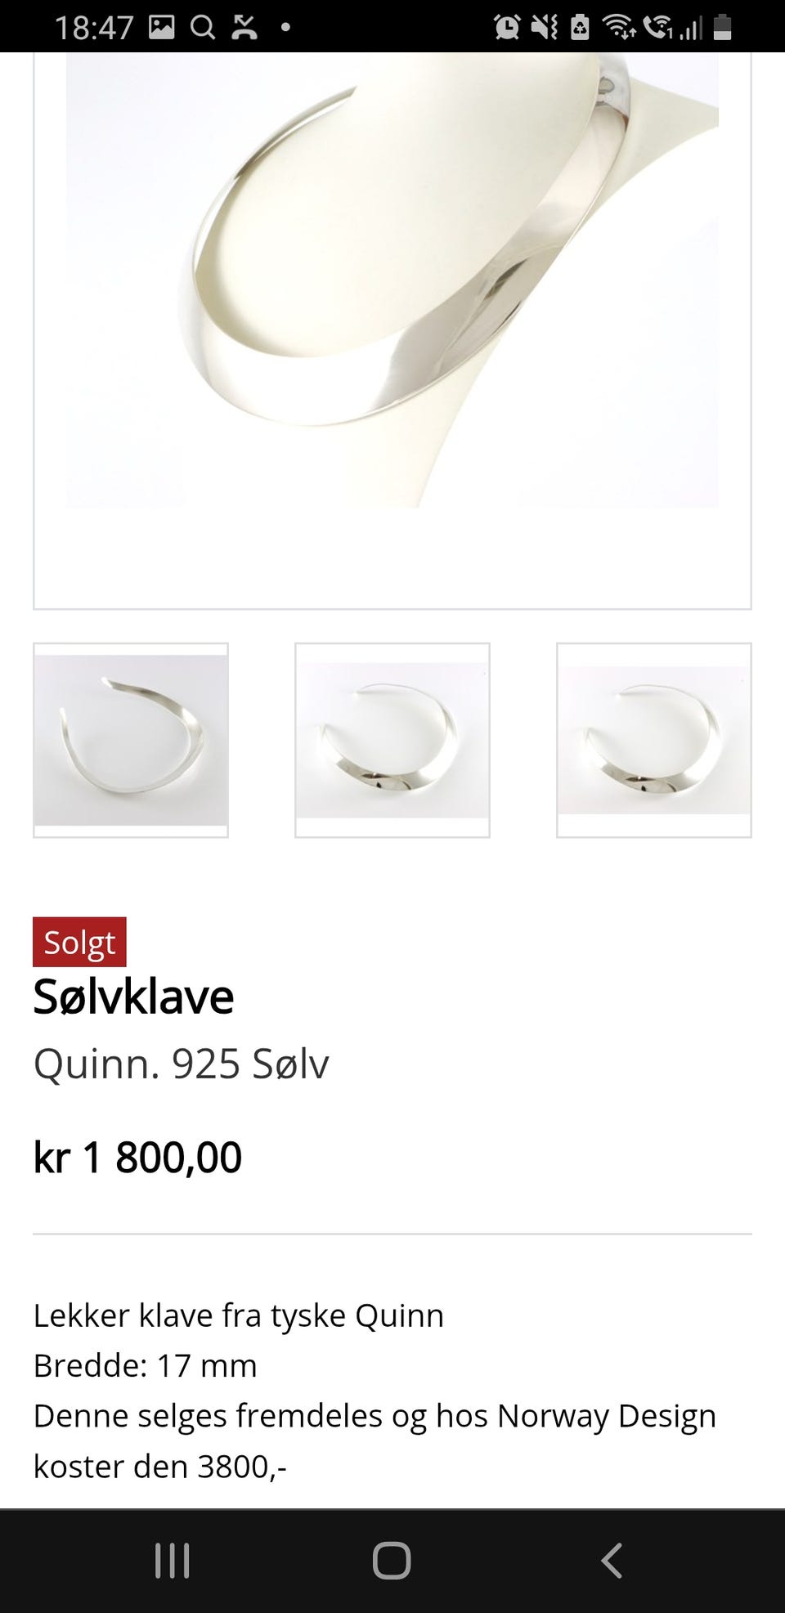Viewport: 785px width, 1613px height.
Task: Tap the image notification icon in status bar
Action: (162, 27)
